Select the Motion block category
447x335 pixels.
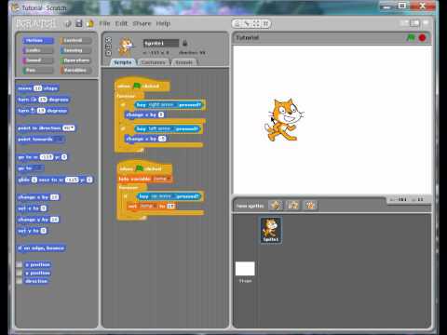coord(37,40)
